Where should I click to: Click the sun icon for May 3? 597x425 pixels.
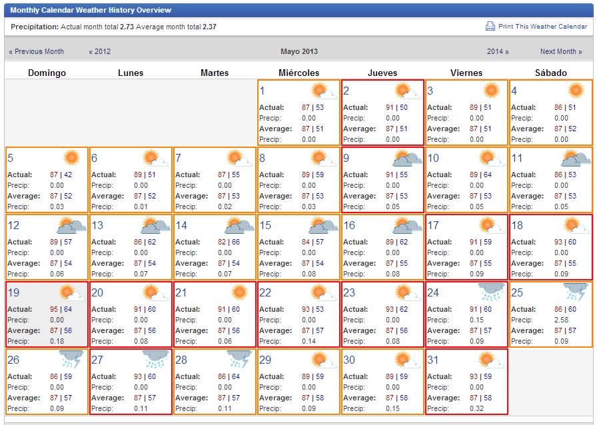[491, 91]
